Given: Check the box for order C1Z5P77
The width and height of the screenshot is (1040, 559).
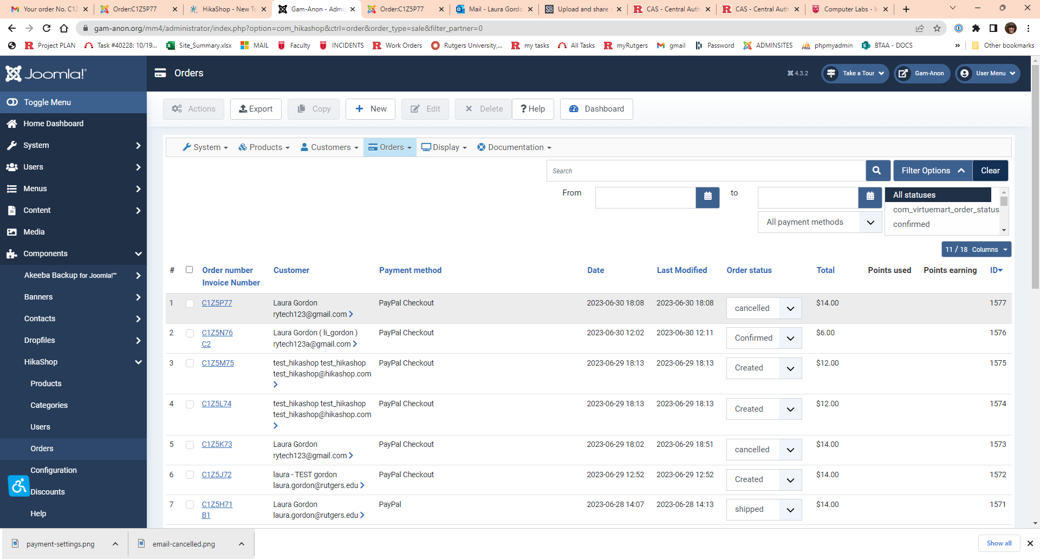Looking at the screenshot, I should click(190, 303).
